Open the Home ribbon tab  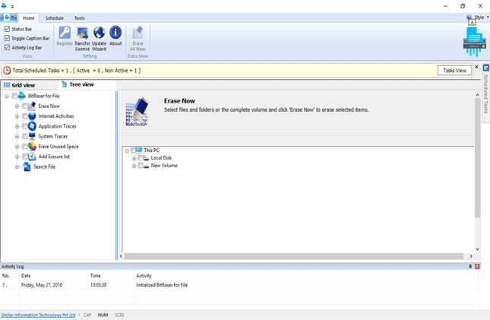29,18
